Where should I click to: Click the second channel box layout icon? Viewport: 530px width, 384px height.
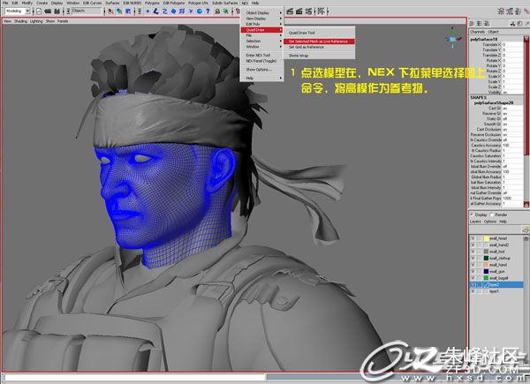(x=480, y=23)
